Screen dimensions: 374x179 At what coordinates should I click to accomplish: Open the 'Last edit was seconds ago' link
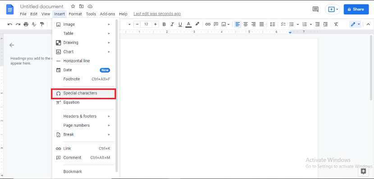point(157,14)
